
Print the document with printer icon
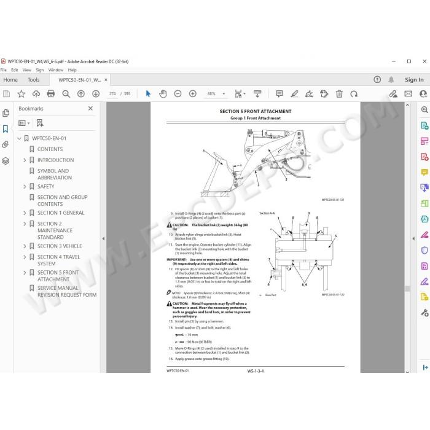[x=51, y=94]
